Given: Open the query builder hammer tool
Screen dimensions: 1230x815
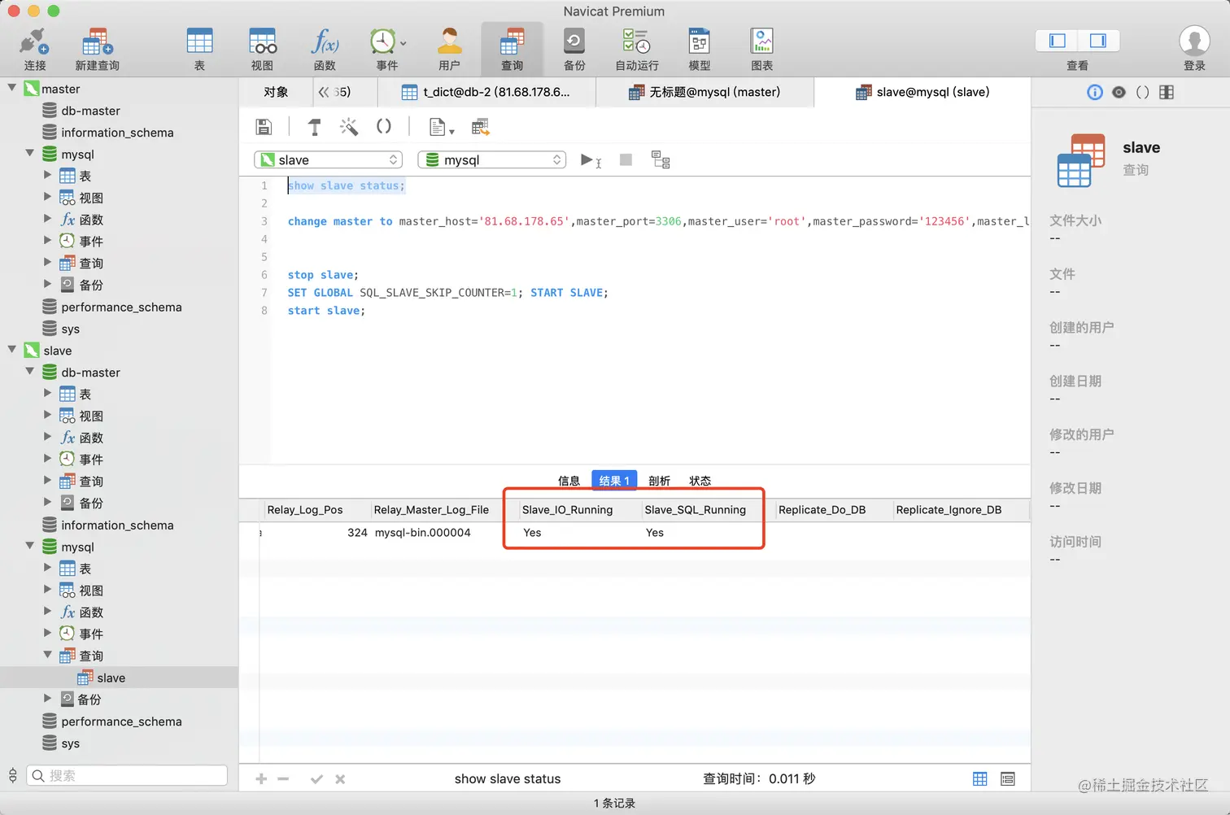Looking at the screenshot, I should (x=315, y=127).
